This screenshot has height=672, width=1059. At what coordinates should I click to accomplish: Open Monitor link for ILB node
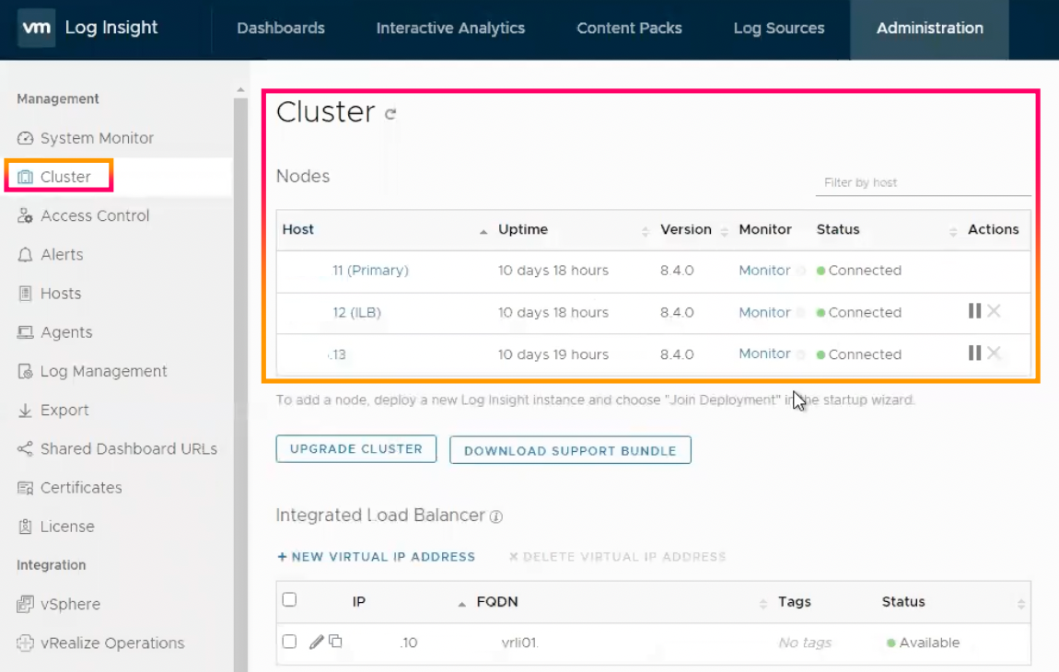763,313
